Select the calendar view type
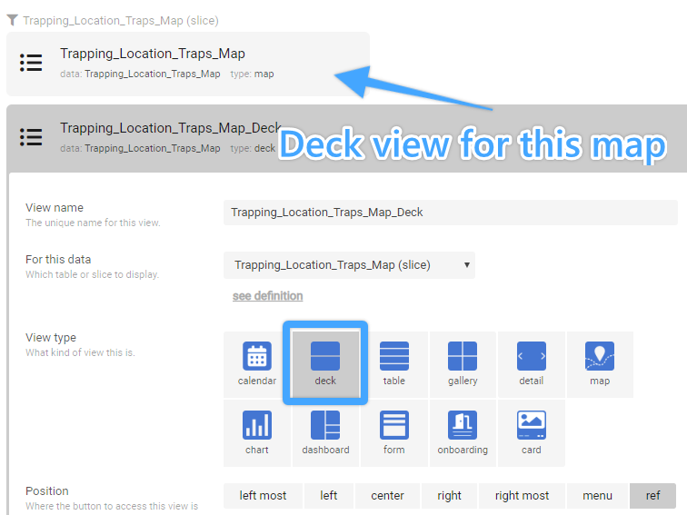 click(257, 364)
